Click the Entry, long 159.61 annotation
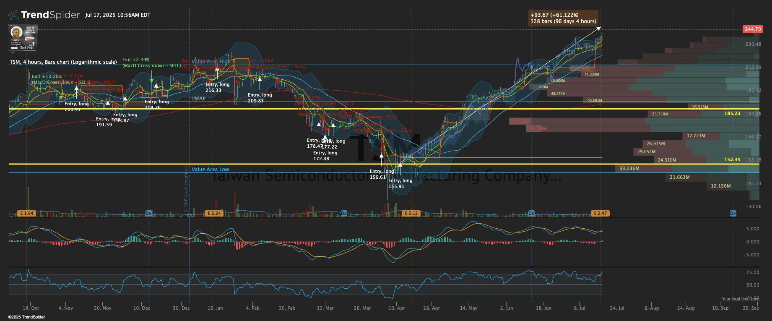This screenshot has width=772, height=321. (382, 174)
